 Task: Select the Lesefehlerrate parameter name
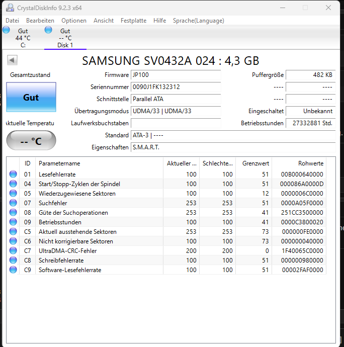point(57,175)
